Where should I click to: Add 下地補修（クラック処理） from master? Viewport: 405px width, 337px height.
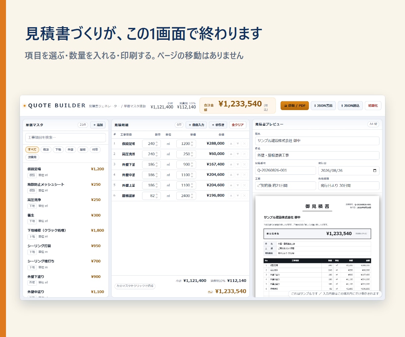pyautogui.click(x=65, y=233)
